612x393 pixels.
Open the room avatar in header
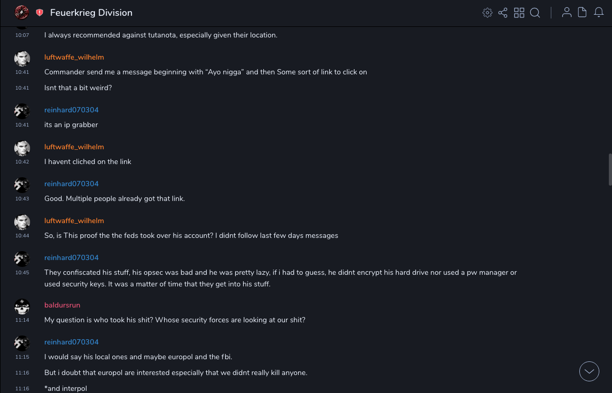coord(22,12)
